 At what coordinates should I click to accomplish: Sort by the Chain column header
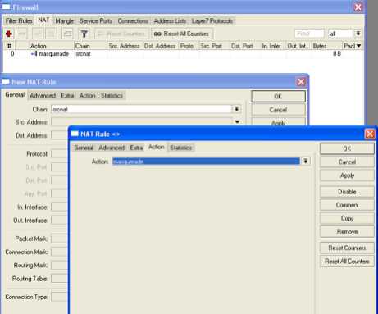pos(90,46)
